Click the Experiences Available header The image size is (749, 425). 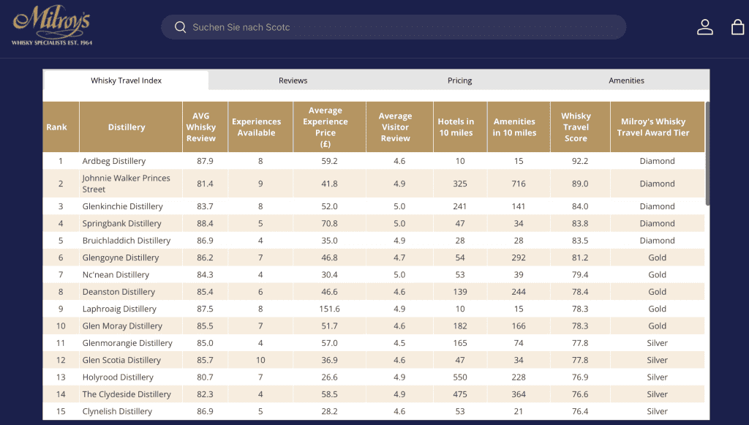click(x=260, y=127)
